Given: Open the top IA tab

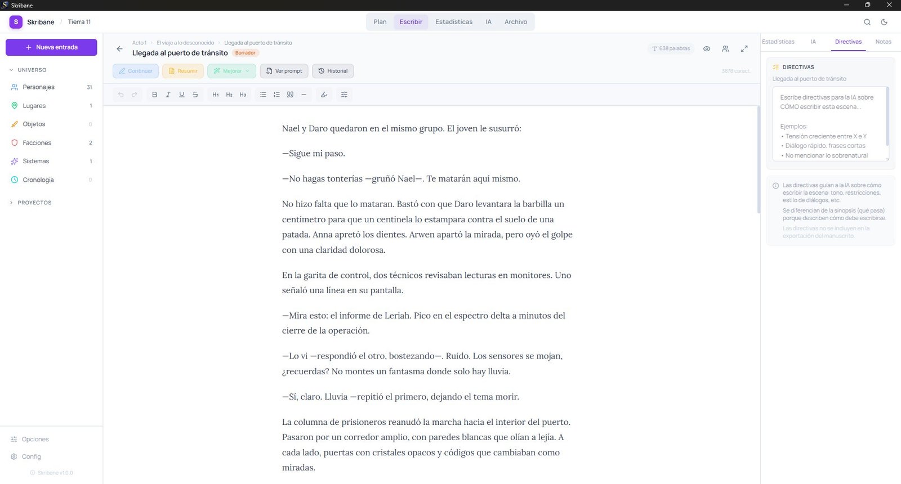Looking at the screenshot, I should pyautogui.click(x=488, y=22).
